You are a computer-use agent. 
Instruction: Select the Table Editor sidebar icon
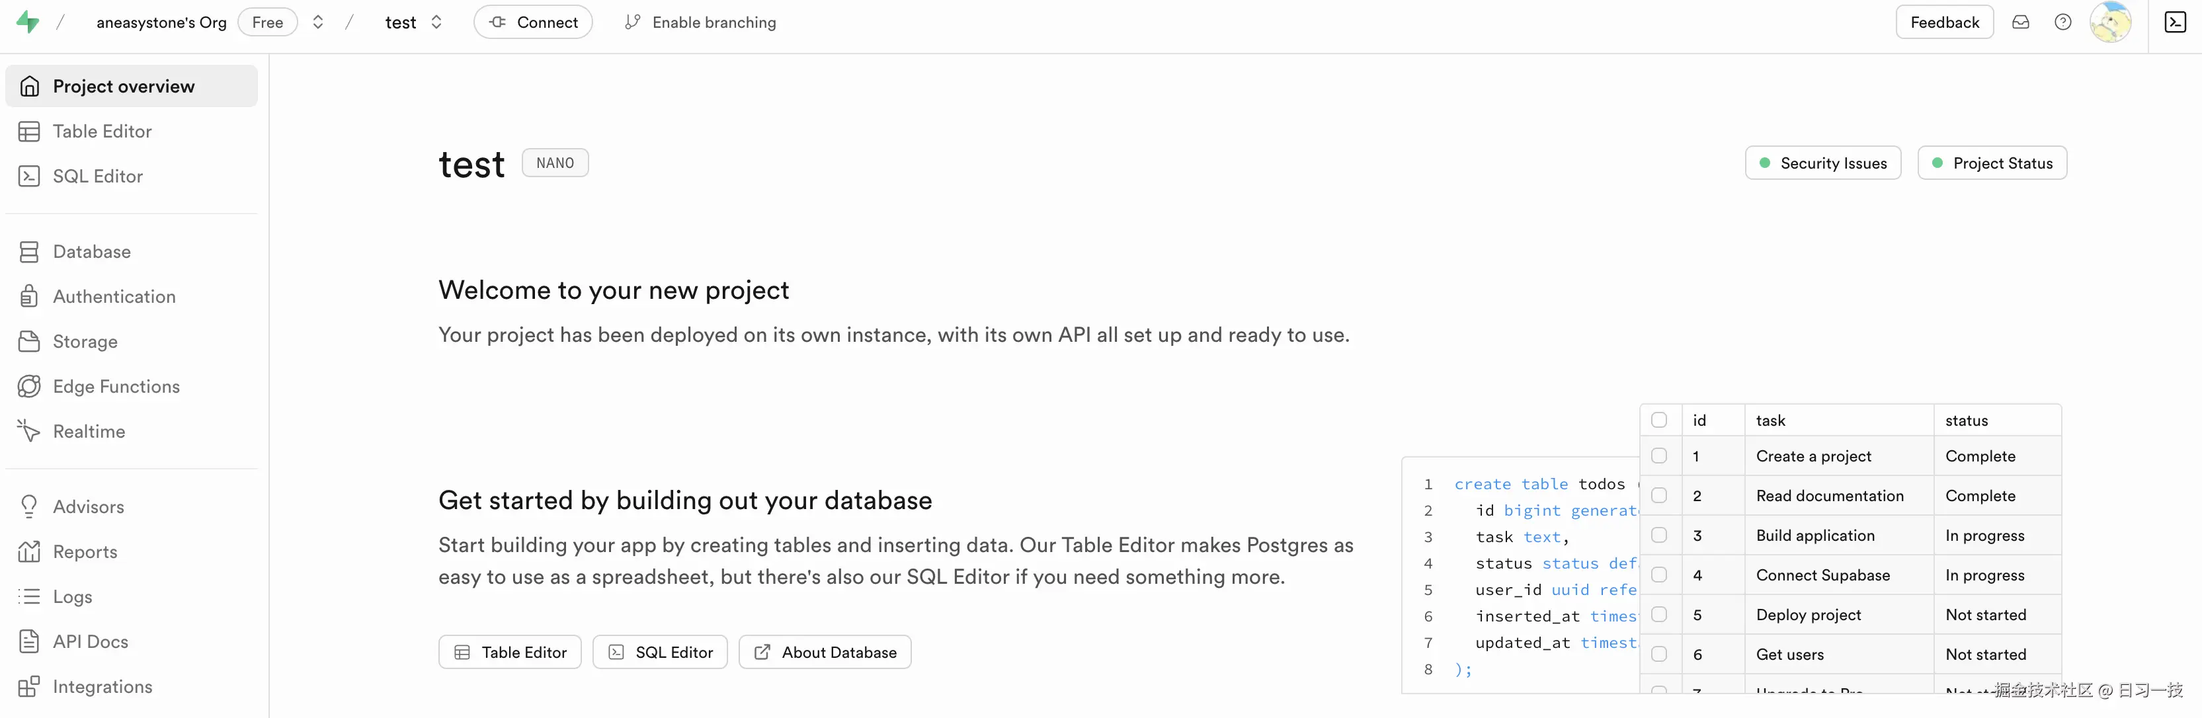pyautogui.click(x=29, y=131)
